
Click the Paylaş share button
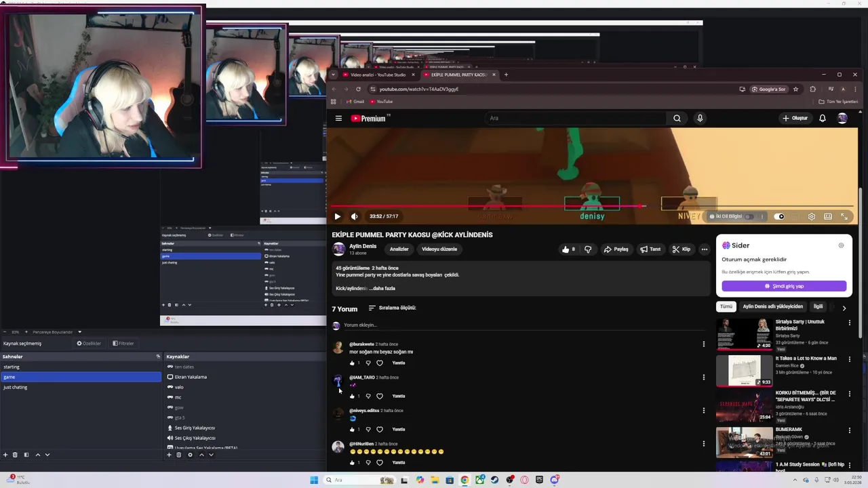point(616,249)
